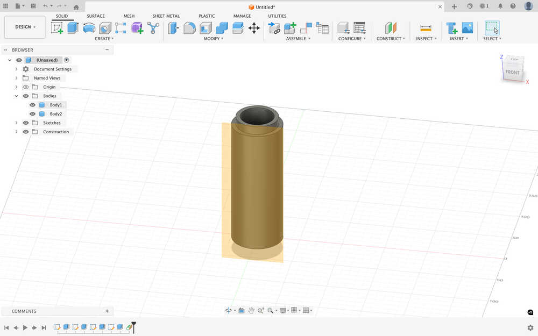Click the Split Body tool
Image resolution: width=538 pixels, height=336 pixels.
pos(238,28)
